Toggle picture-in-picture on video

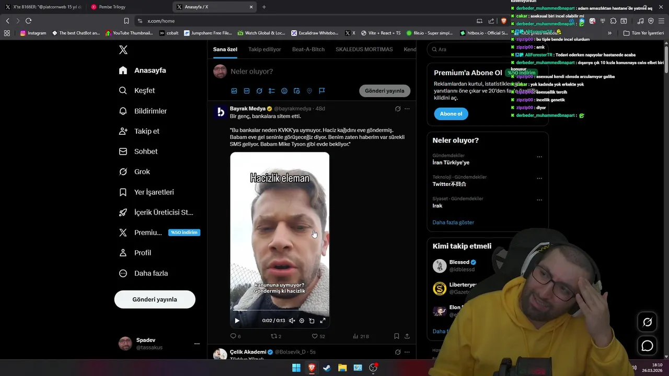[312, 321]
